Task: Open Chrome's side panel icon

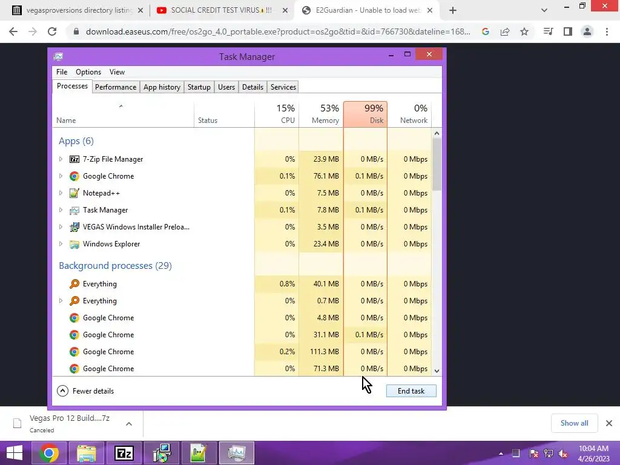Action: (568, 31)
